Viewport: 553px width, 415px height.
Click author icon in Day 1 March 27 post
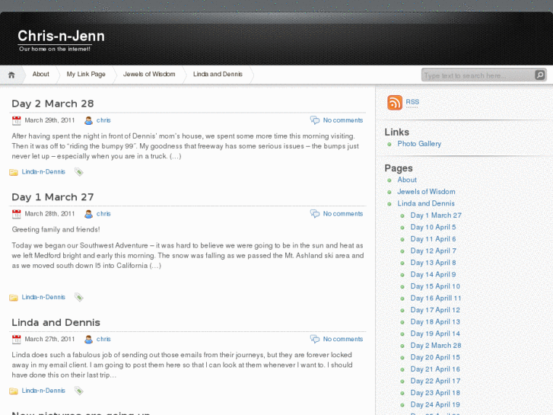(88, 214)
